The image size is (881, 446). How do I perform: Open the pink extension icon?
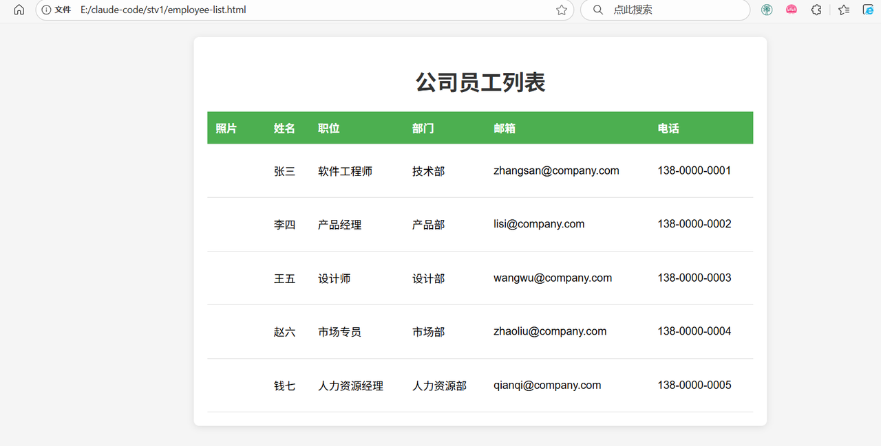(x=792, y=10)
